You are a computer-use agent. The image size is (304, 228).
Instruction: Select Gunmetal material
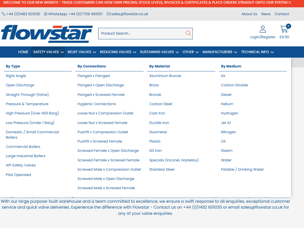point(158,132)
